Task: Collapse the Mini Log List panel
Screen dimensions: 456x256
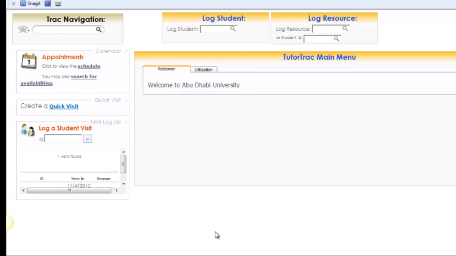Action: point(127,122)
